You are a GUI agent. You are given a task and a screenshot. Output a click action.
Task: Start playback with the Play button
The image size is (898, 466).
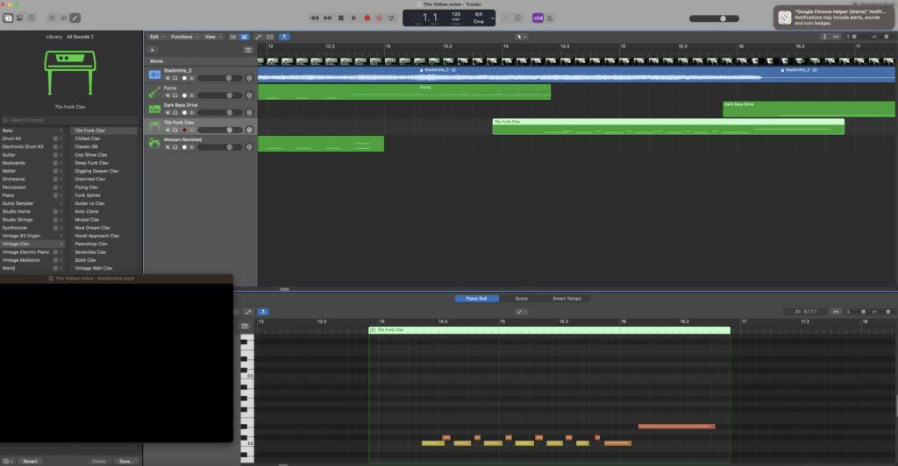point(354,18)
